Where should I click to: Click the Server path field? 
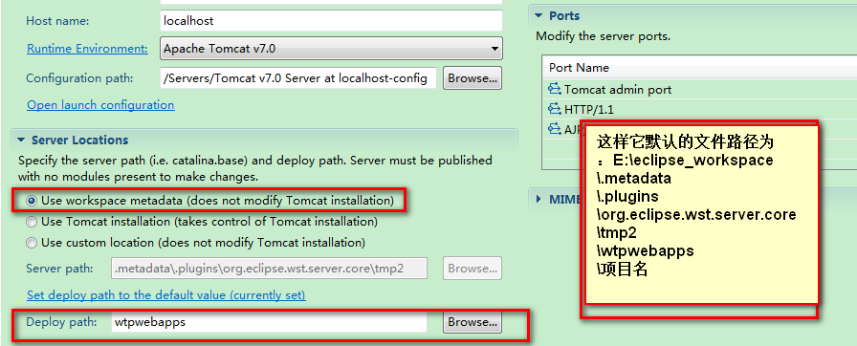[269, 269]
